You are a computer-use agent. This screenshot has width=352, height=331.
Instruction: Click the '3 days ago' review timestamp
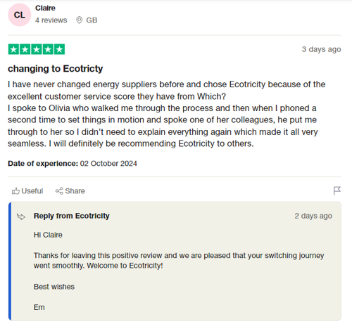point(321,49)
